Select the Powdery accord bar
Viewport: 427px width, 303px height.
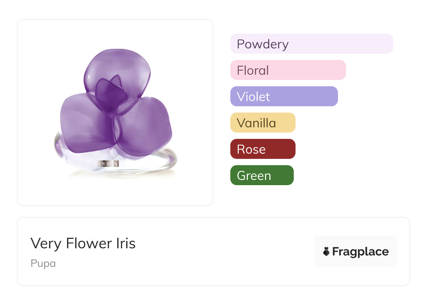tap(311, 44)
